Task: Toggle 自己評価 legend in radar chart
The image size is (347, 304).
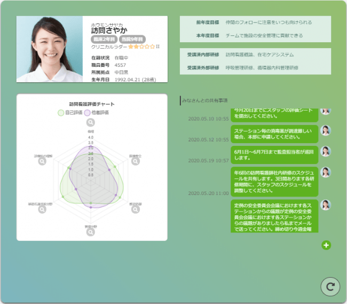Action: coord(70,113)
